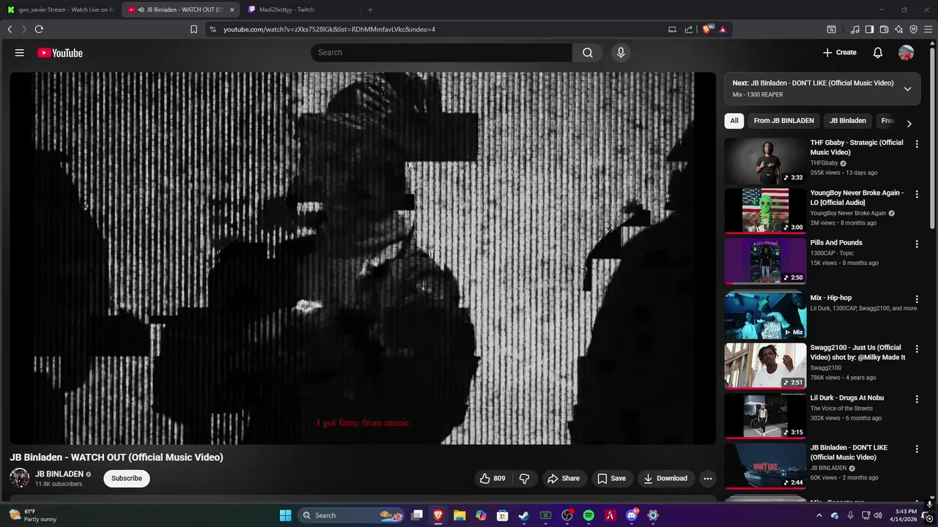
Task: Go to the YouTube home logo
Action: (60, 53)
